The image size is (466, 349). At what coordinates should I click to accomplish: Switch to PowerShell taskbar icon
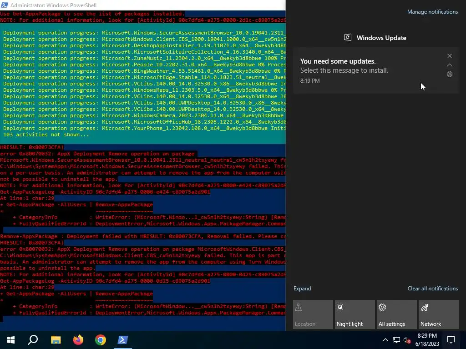pos(123,340)
